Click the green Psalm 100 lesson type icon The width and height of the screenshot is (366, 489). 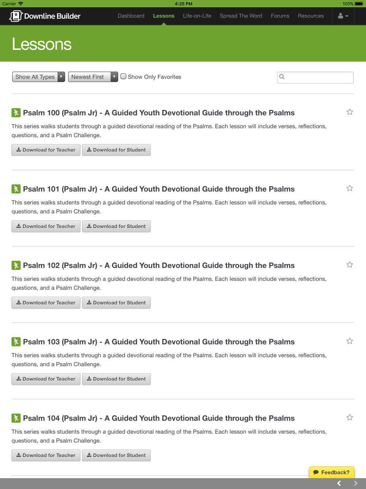point(16,113)
